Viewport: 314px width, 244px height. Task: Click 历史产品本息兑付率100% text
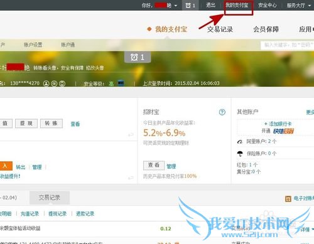[170, 176]
